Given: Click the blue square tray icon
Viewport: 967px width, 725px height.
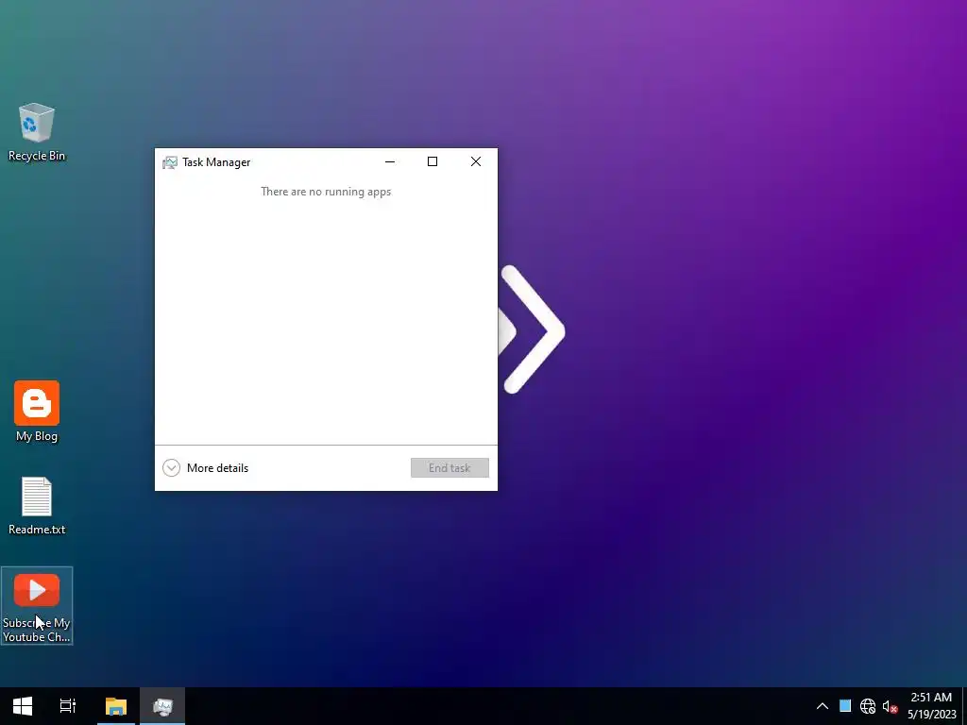Looking at the screenshot, I should coord(845,706).
